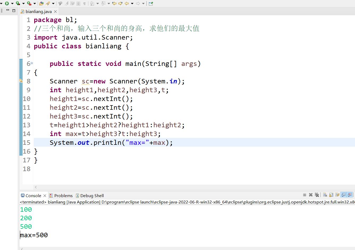Click the Search flashlight icon
The height and width of the screenshot is (250, 355).
[x=48, y=3]
